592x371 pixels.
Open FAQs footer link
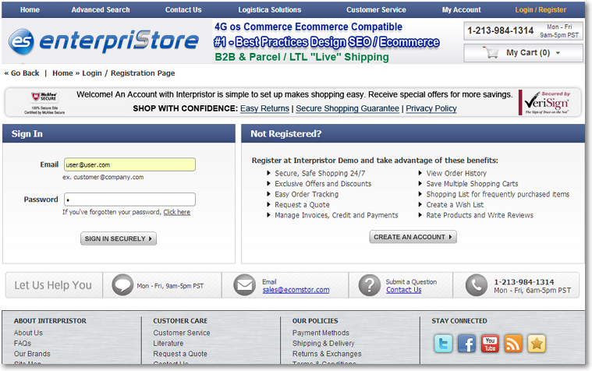pyautogui.click(x=23, y=344)
